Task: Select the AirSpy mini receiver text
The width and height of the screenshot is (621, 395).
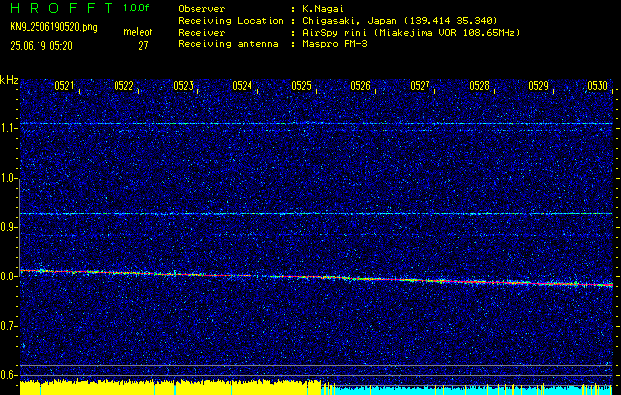Action: click(412, 33)
